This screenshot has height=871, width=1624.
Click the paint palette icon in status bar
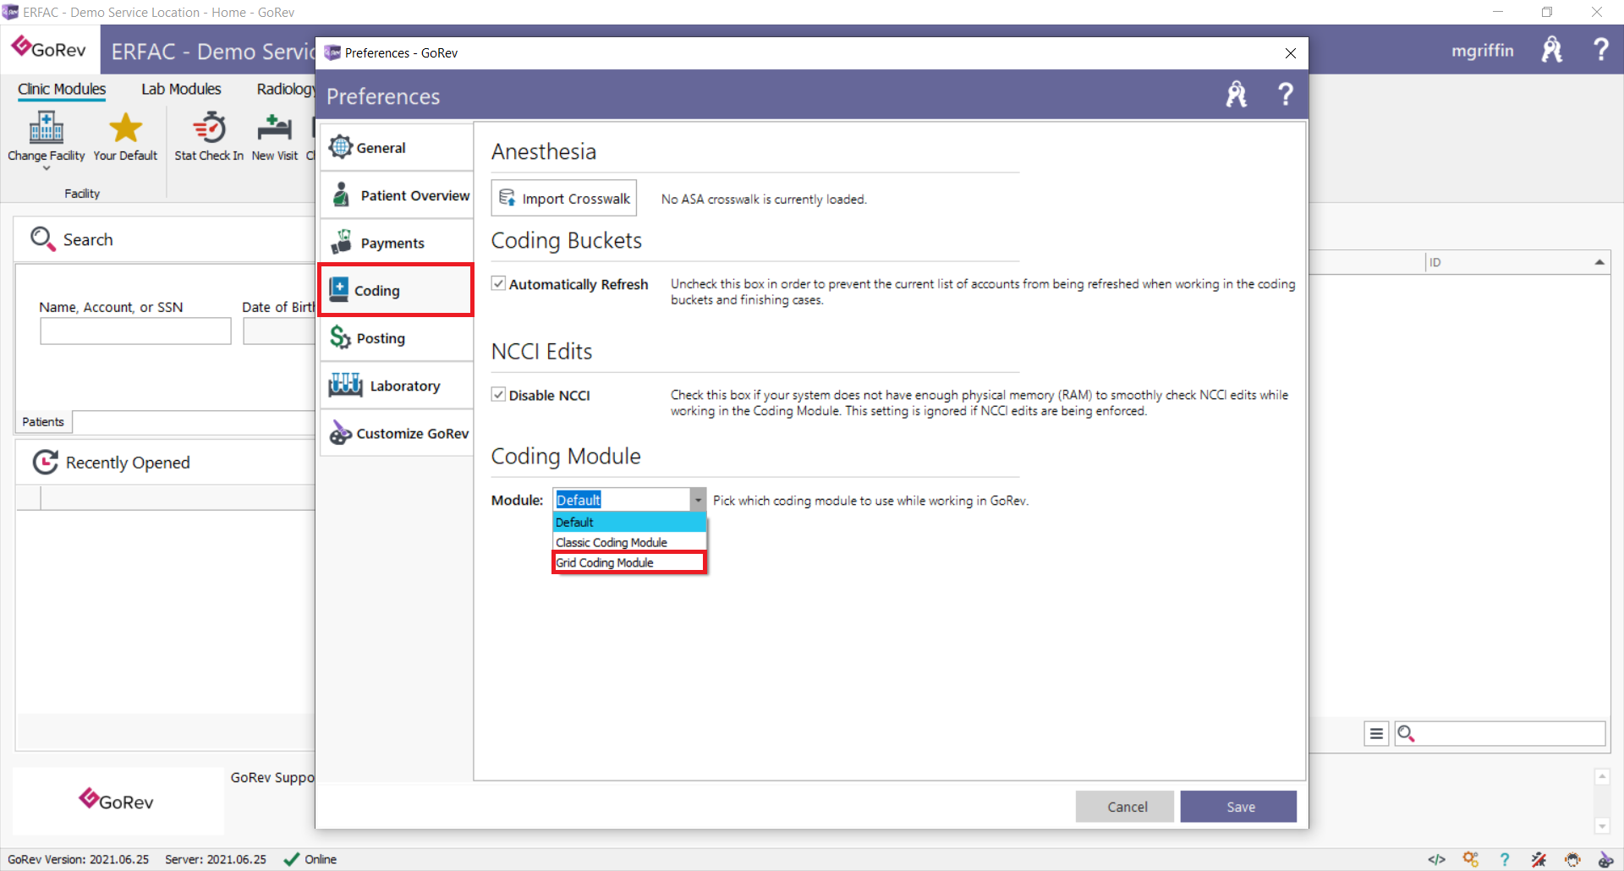1605,859
